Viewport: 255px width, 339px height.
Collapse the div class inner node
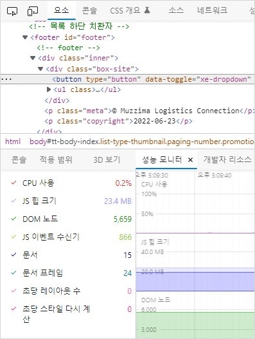pos(33,58)
